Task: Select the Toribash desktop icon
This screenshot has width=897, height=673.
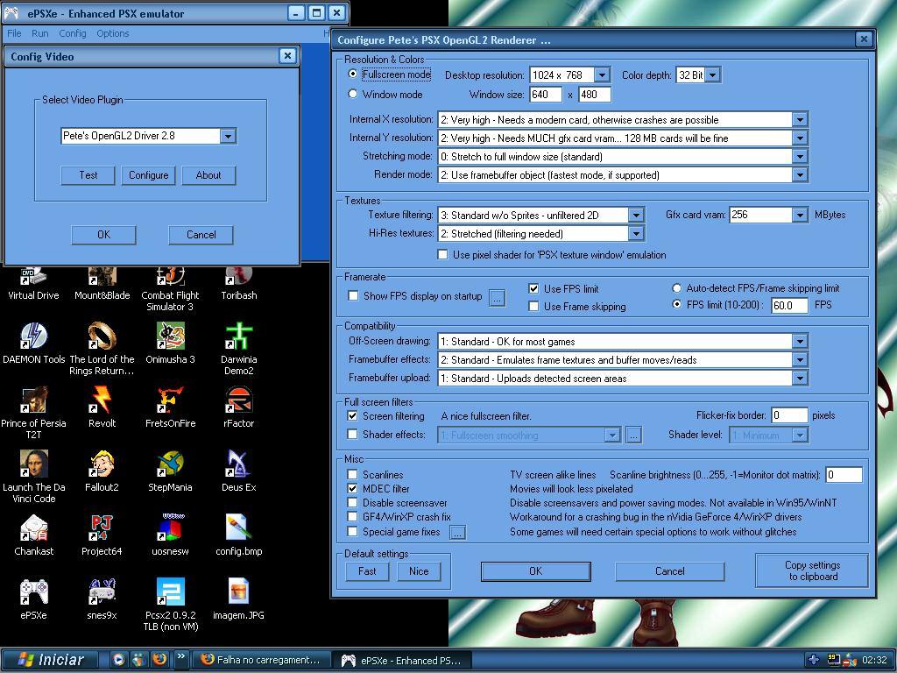Action: [x=238, y=285]
